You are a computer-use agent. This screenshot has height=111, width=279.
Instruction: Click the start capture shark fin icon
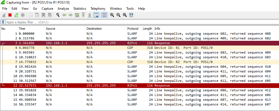pyautogui.click(x=4, y=15)
